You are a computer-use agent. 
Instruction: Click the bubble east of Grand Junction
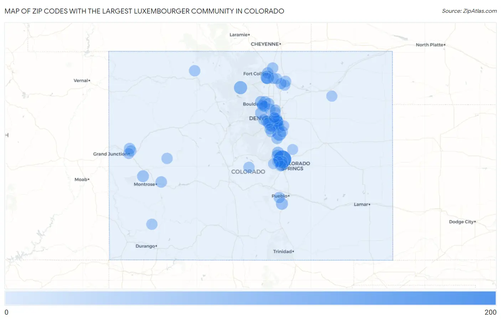point(167,158)
